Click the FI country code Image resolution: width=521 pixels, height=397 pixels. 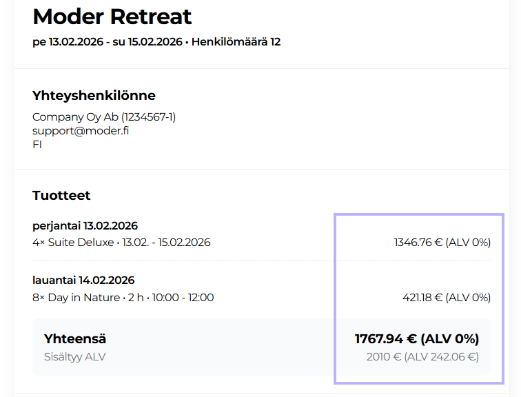(37, 145)
